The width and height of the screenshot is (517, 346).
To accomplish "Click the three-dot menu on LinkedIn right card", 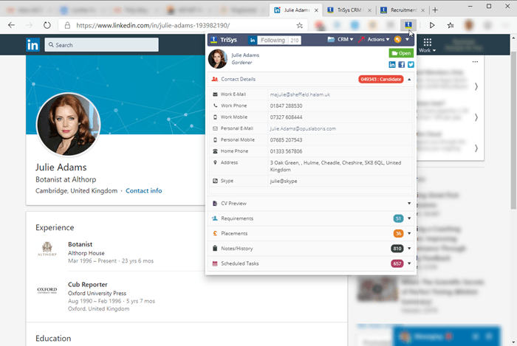I will (x=475, y=62).
